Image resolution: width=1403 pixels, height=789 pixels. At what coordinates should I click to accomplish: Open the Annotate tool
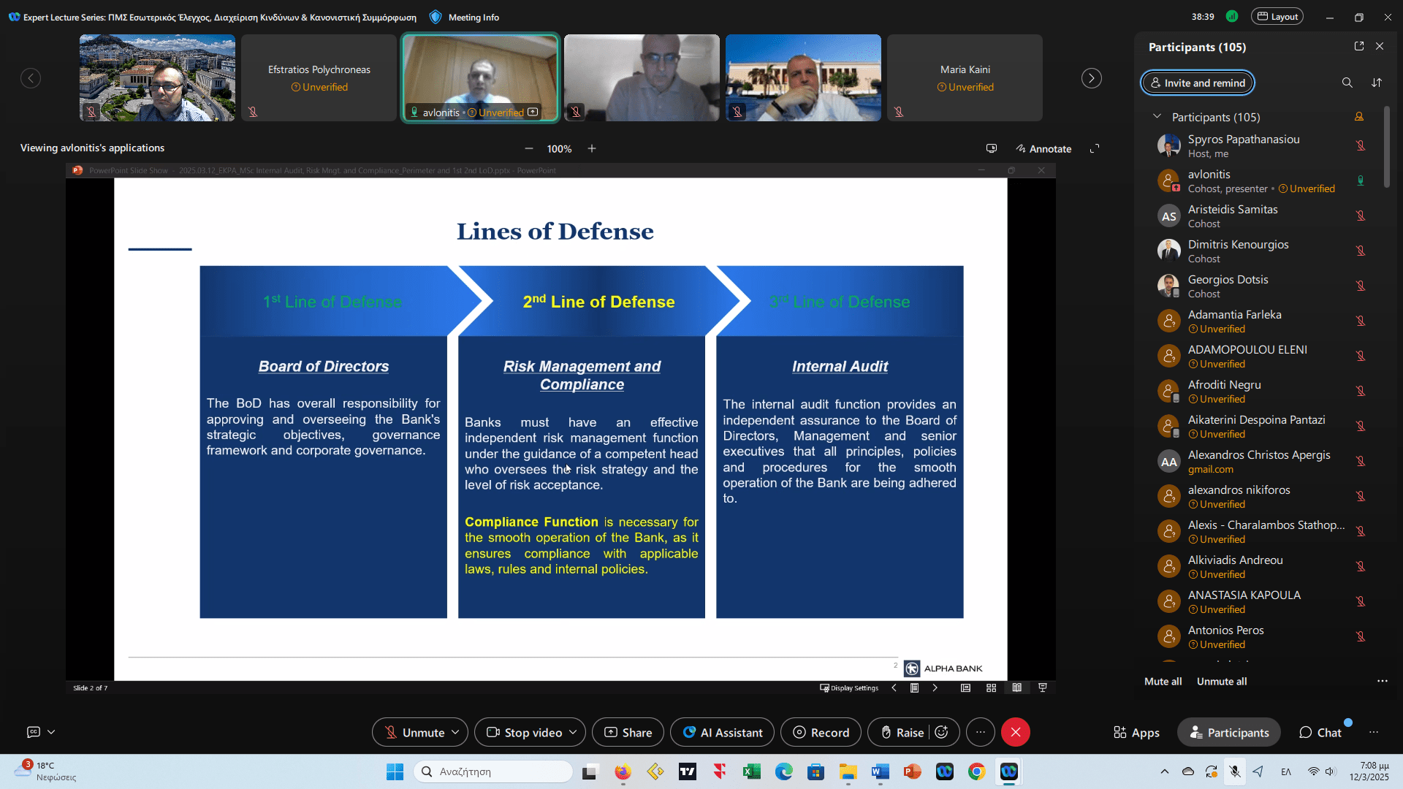[1043, 148]
